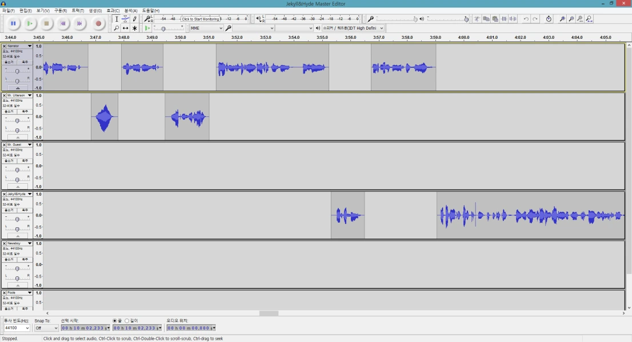The image size is (632, 342).
Task: Solo the Mr. Utterson track
Action: pos(25,111)
